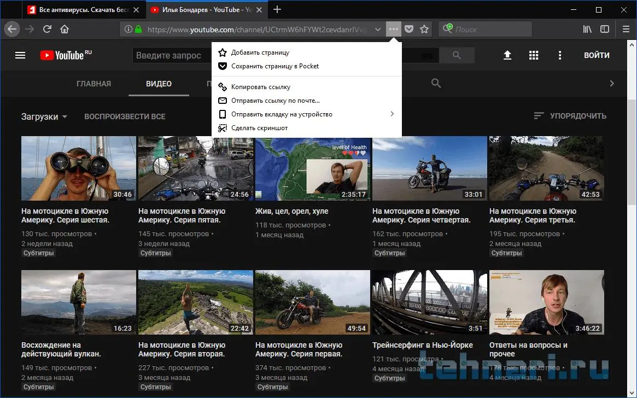
Task: Open the Загрузки filter dropdown
Action: pos(44,116)
